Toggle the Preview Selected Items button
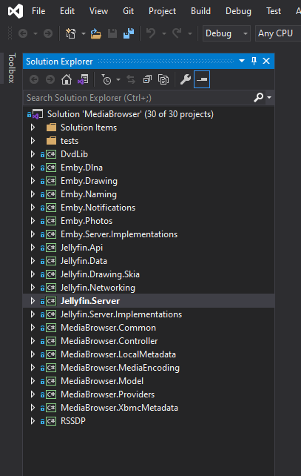 (x=202, y=79)
